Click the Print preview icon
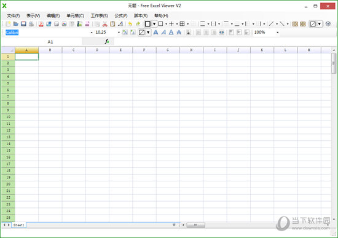This screenshot has width=338, height=238. [31, 24]
